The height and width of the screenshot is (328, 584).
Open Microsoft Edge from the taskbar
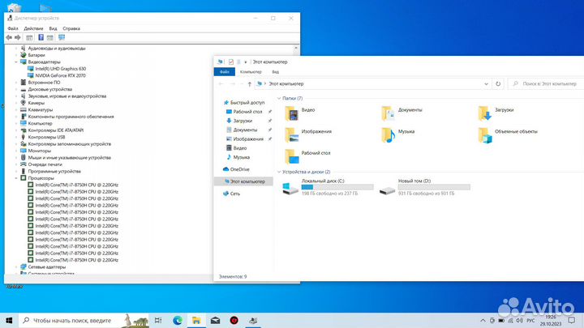tap(178, 320)
